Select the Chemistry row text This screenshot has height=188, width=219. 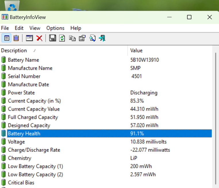point(20,158)
